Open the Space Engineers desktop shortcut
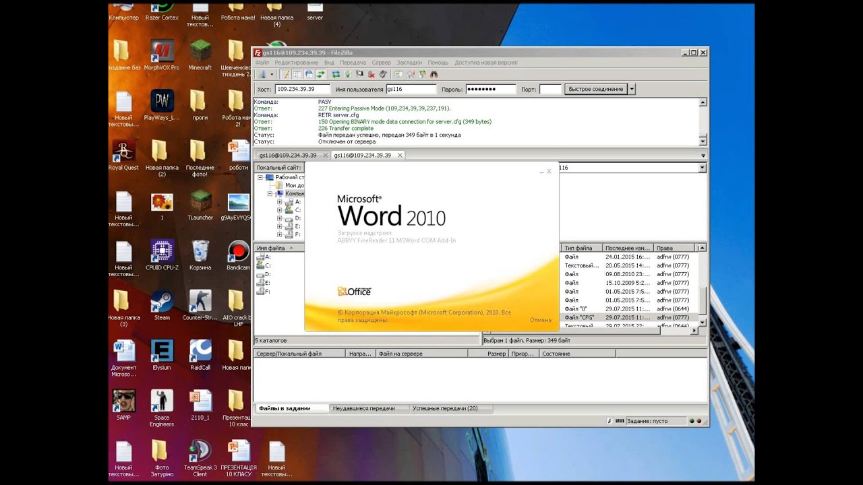Image resolution: width=863 pixels, height=485 pixels. 162,408
